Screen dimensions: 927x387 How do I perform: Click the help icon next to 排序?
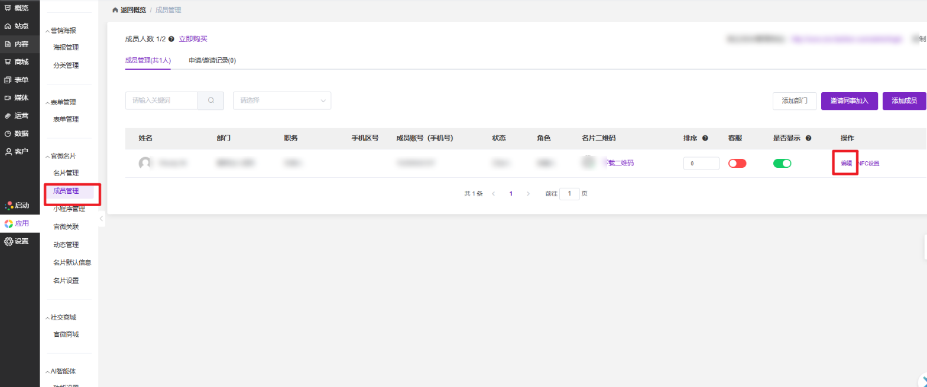[x=705, y=138]
